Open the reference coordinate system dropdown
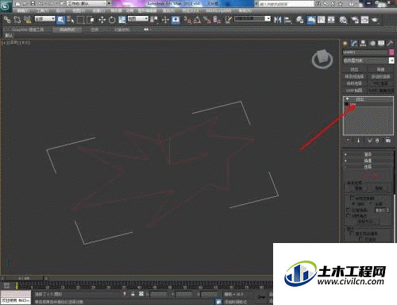This screenshot has height=305, width=397. click(x=138, y=19)
